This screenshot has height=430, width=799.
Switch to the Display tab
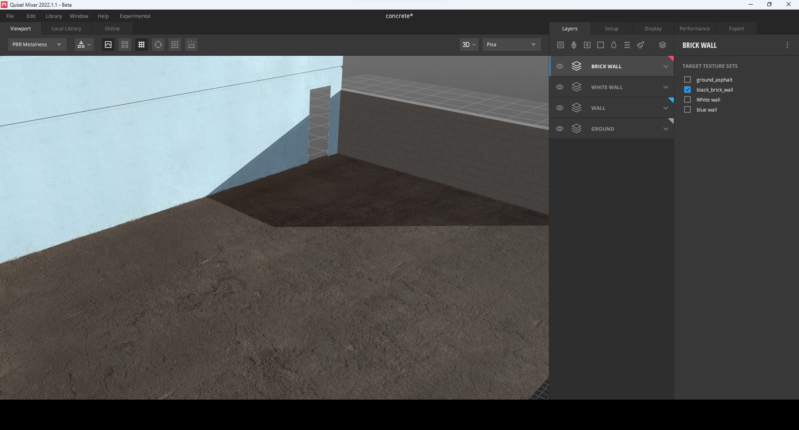653,28
